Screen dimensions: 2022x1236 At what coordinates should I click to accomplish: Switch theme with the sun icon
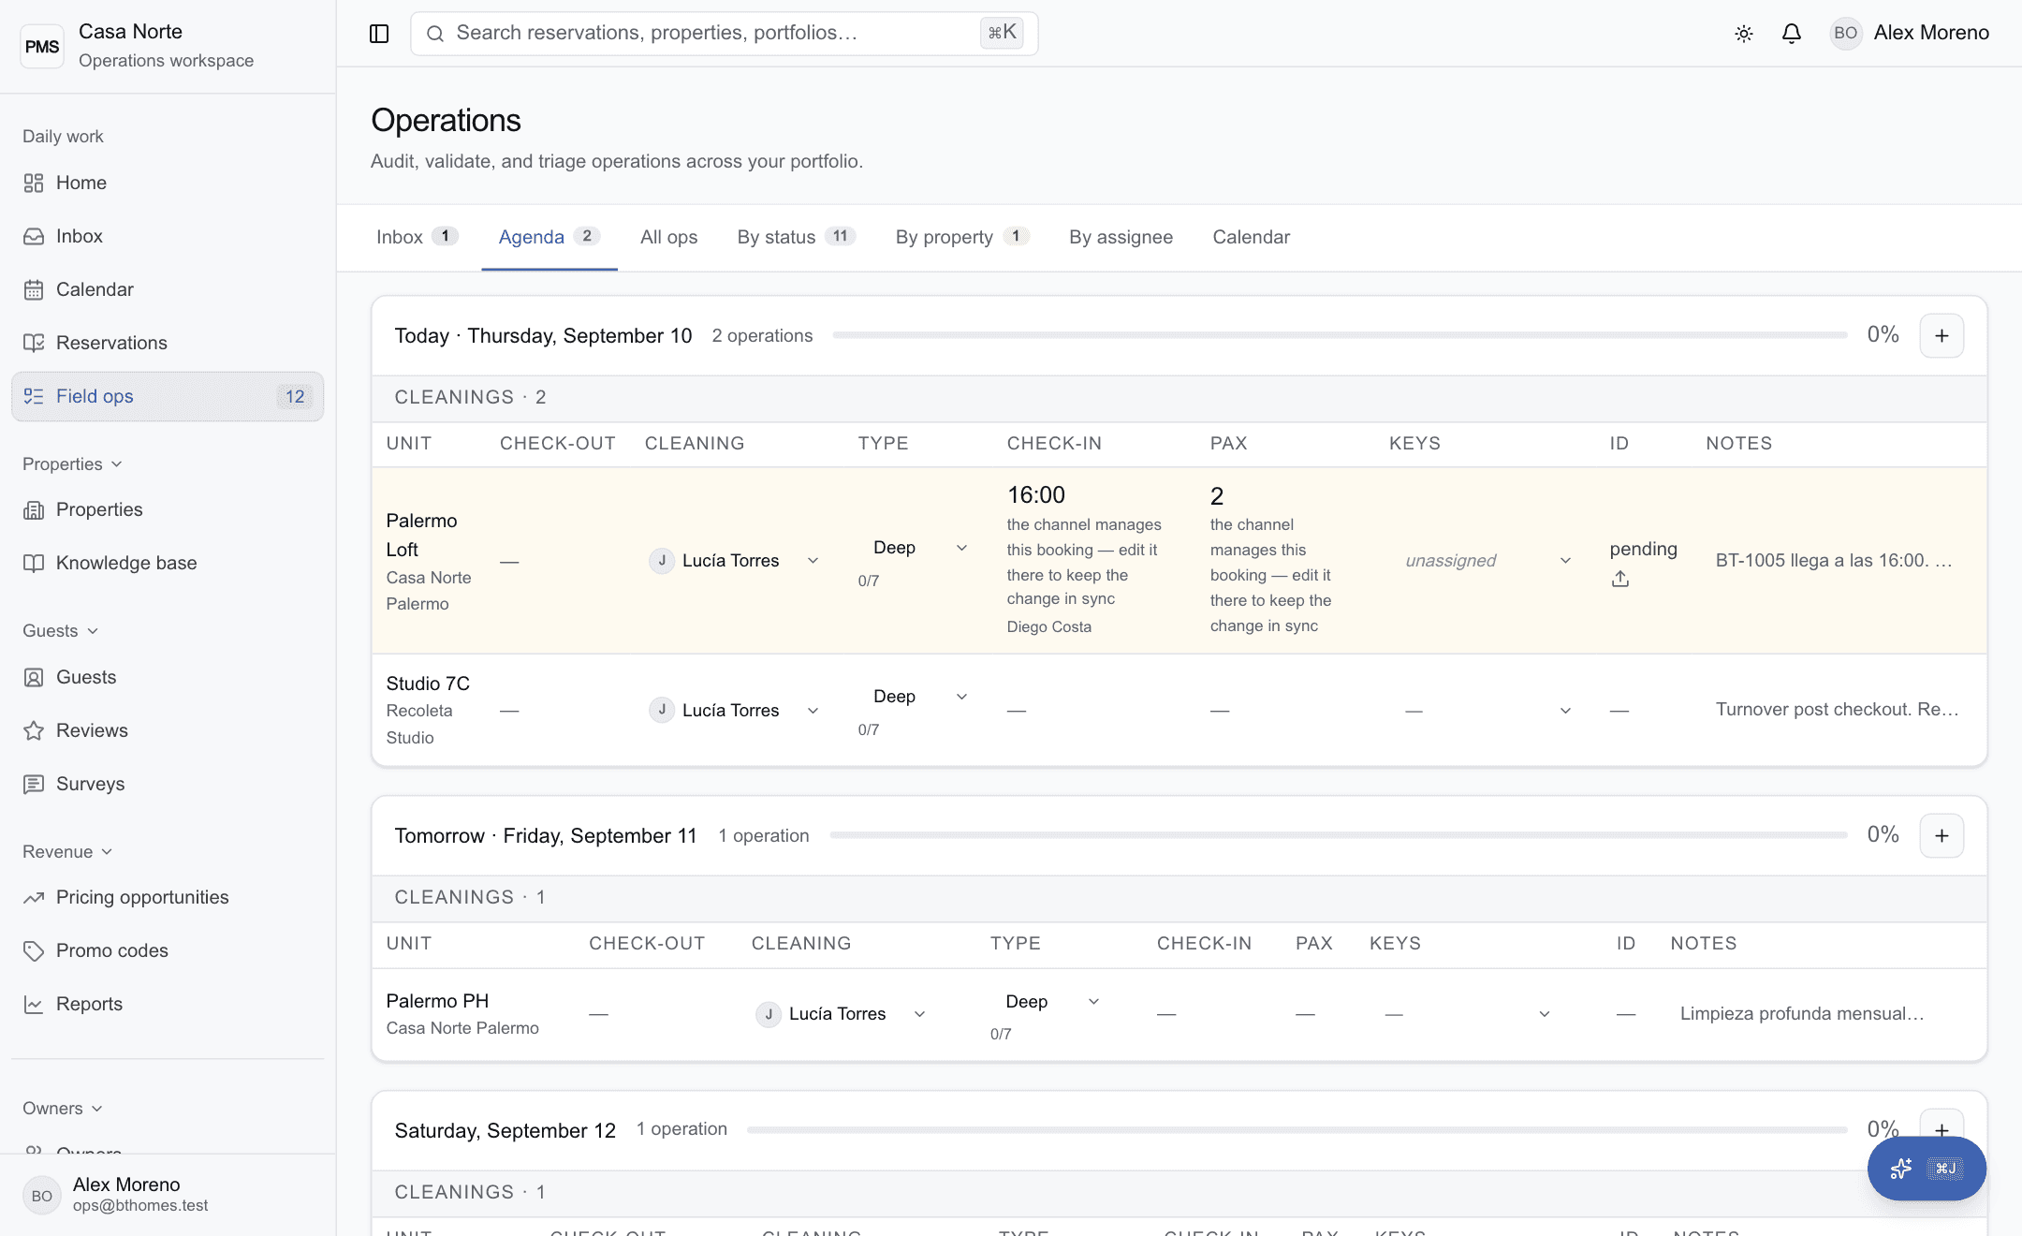click(1744, 34)
